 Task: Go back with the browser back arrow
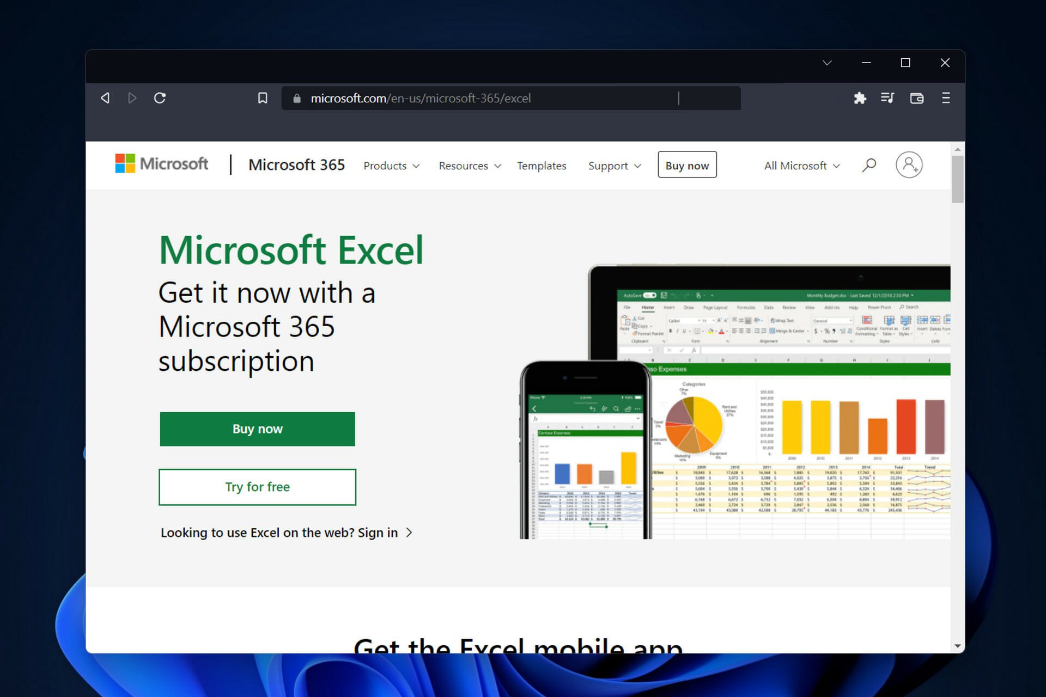[105, 98]
